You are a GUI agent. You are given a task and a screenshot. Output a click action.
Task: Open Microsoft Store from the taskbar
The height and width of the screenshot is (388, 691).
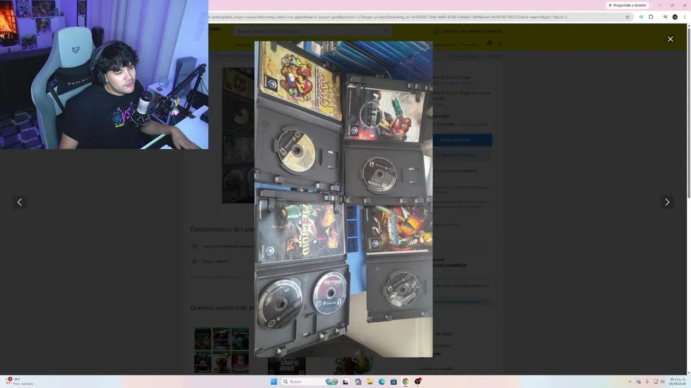(394, 382)
